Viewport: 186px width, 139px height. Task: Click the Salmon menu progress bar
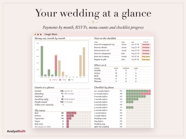click(x=79, y=116)
